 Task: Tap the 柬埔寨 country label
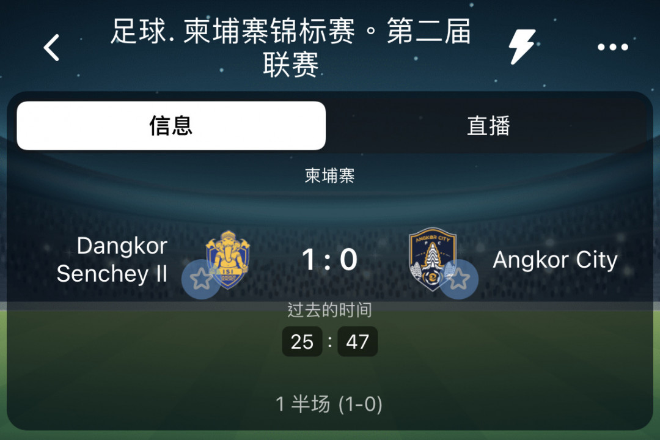[329, 175]
